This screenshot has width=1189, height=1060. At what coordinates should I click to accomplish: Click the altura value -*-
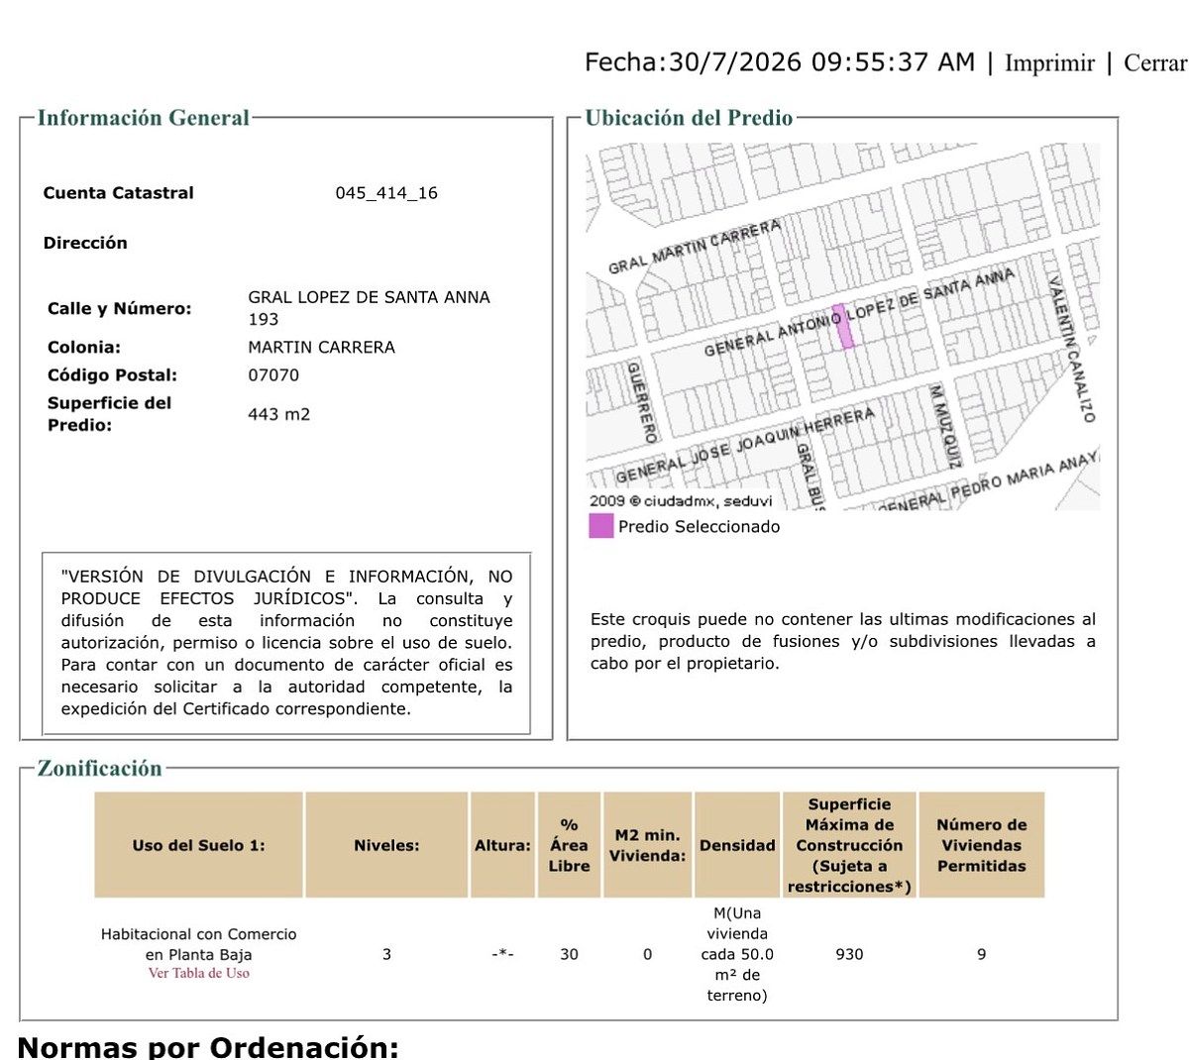click(x=502, y=954)
